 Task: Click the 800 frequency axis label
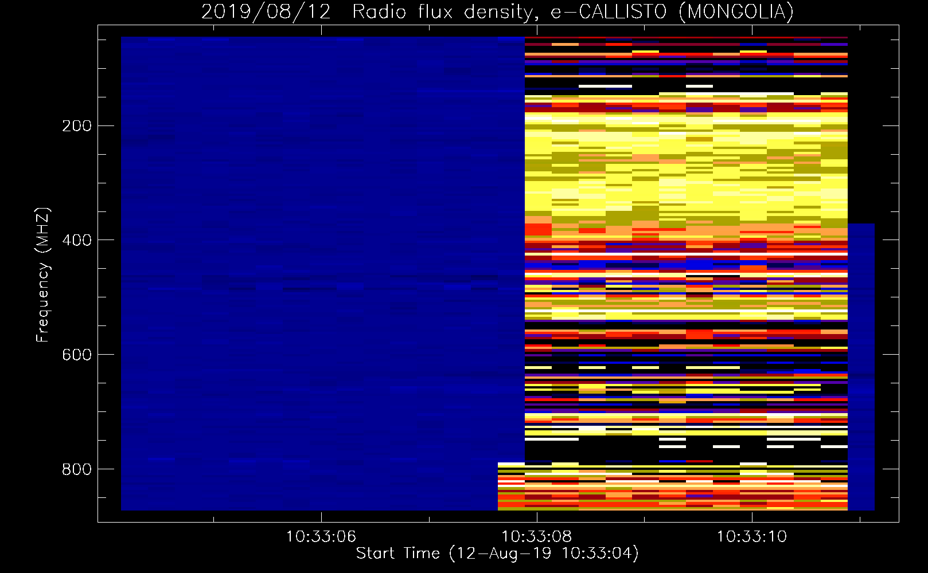tap(77, 469)
